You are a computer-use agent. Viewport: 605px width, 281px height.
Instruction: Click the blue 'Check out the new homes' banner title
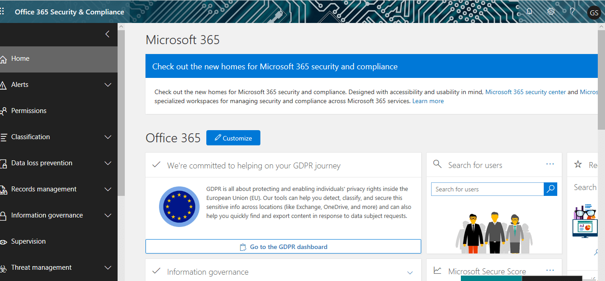[x=275, y=67]
